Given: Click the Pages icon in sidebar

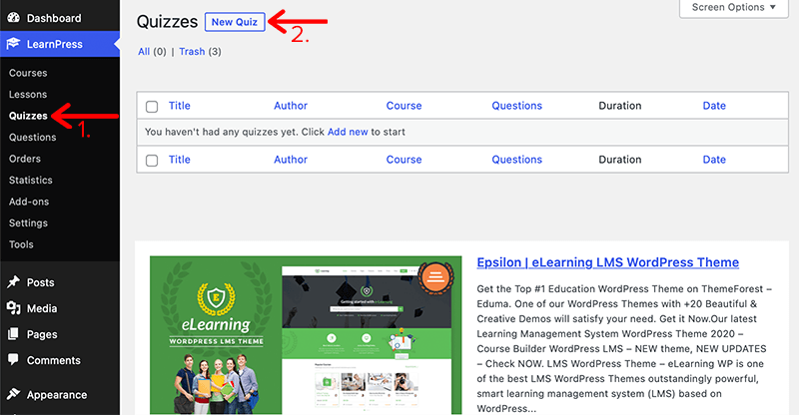Looking at the screenshot, I should [x=13, y=334].
